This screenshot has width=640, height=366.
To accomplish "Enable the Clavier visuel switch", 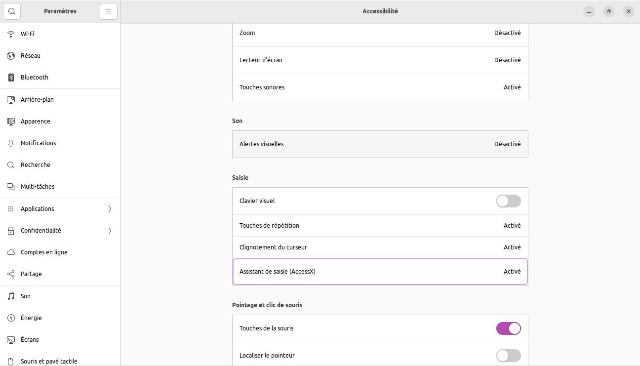I will [x=508, y=201].
